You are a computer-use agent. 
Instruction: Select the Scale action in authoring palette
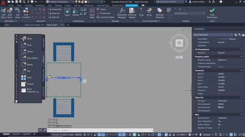tap(26, 45)
